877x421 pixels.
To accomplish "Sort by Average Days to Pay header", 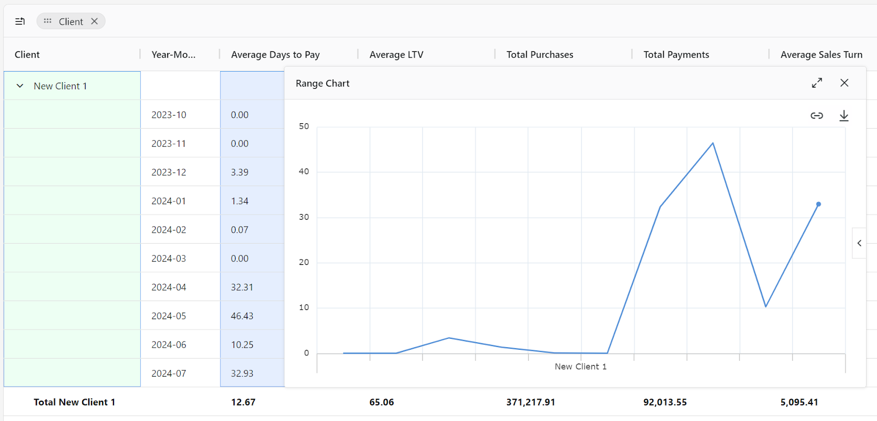I will pyautogui.click(x=275, y=54).
